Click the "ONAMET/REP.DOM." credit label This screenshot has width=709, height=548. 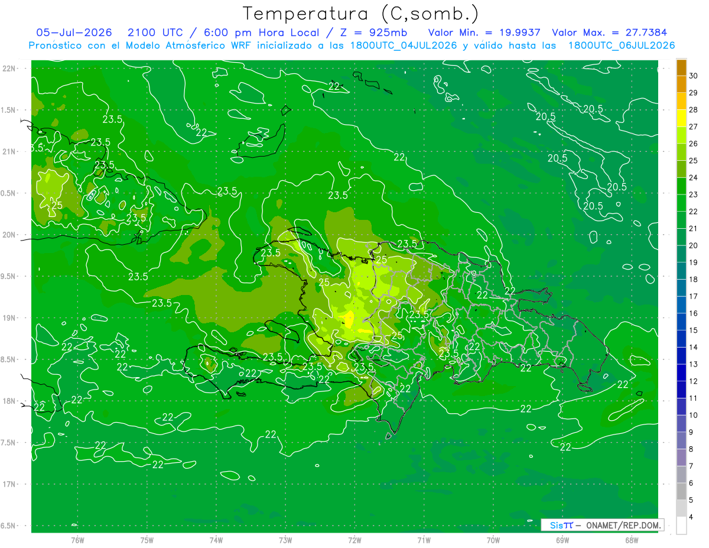(x=623, y=525)
